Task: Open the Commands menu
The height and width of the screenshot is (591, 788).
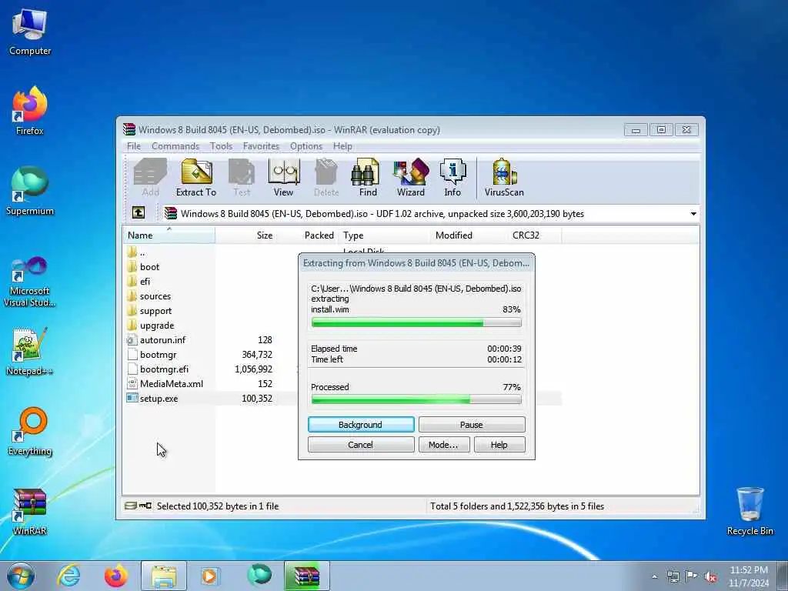Action: point(175,145)
